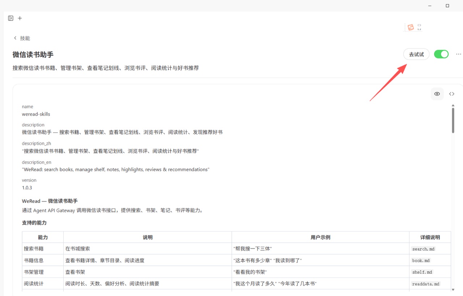
Task: Click the 用户示例 column header
Action: (320, 237)
